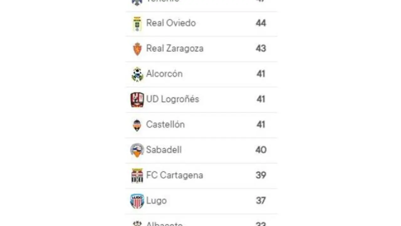Open the Real Oviedo team name
401x226 pixels.
171,23
